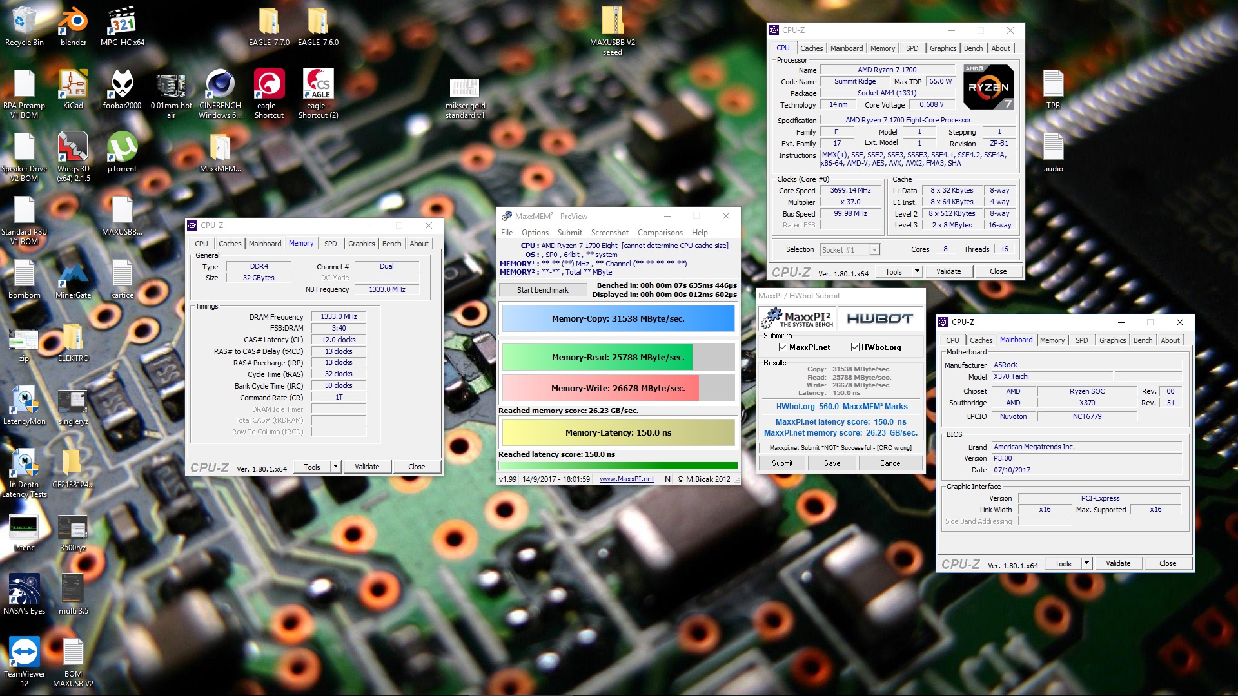Screen dimensions: 1238x696
Task: Launch Wings 3D (x64) 2.1.5 icon
Action: tap(73, 157)
